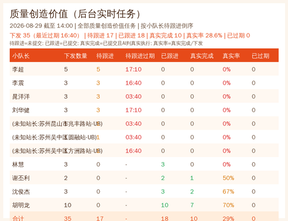Click the 苏州吴中区圆融站 unknown station row label
Screen dimensions: 288x221
[x=54, y=138]
